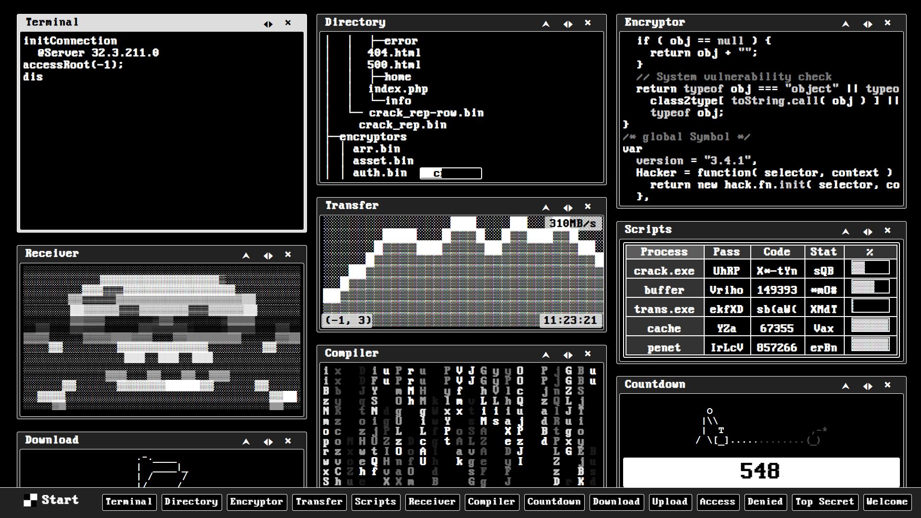Expand the home folder in Directory
Image resolution: width=921 pixels, height=518 pixels.
pos(396,77)
